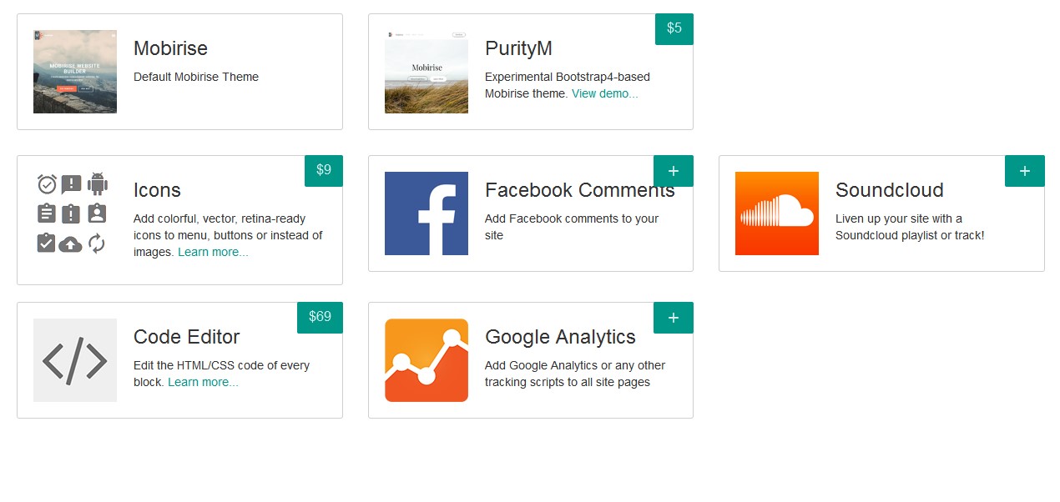Screen dimensions: 1060x502
Task: Click the Soundcloud orange cloud icon
Action: click(776, 213)
